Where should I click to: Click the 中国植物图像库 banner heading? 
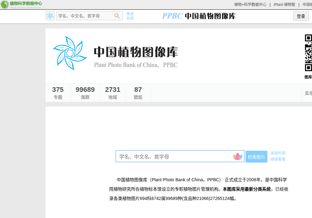pyautogui.click(x=136, y=52)
